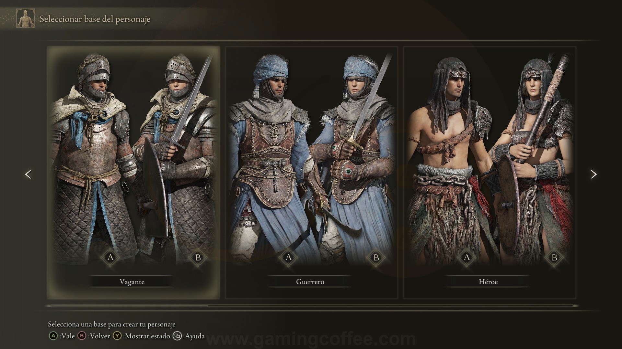Select Vagante body type B badge

click(198, 257)
